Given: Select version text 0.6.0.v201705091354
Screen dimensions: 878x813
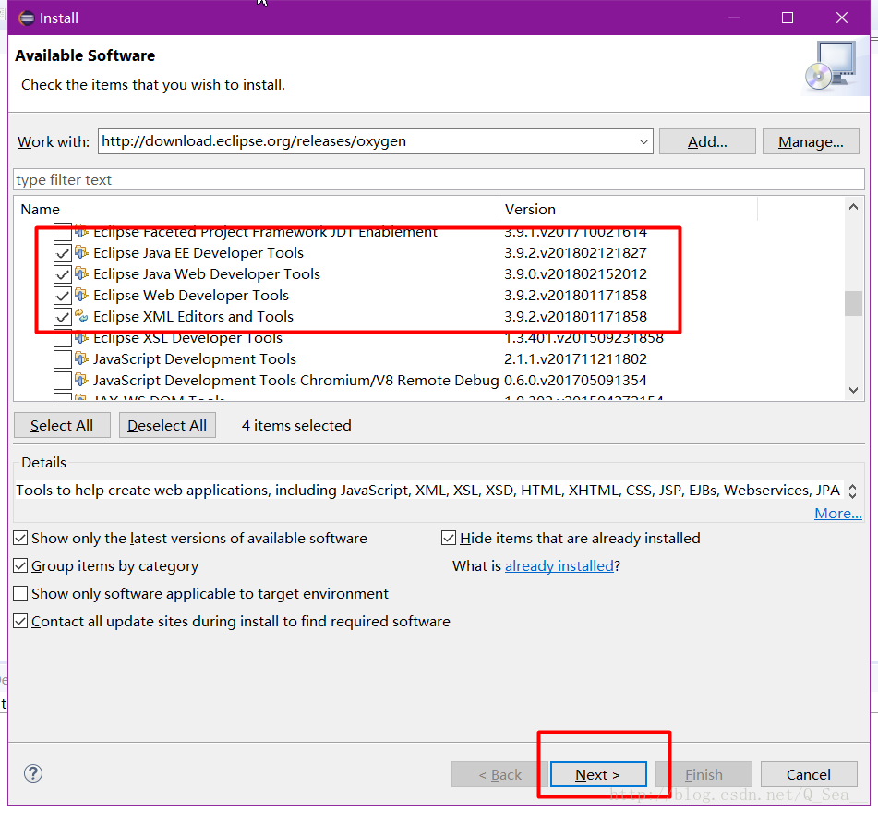Looking at the screenshot, I should [575, 381].
